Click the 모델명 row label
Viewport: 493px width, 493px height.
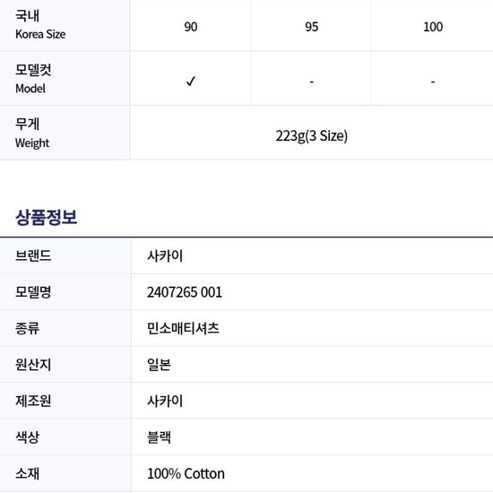pyautogui.click(x=33, y=292)
